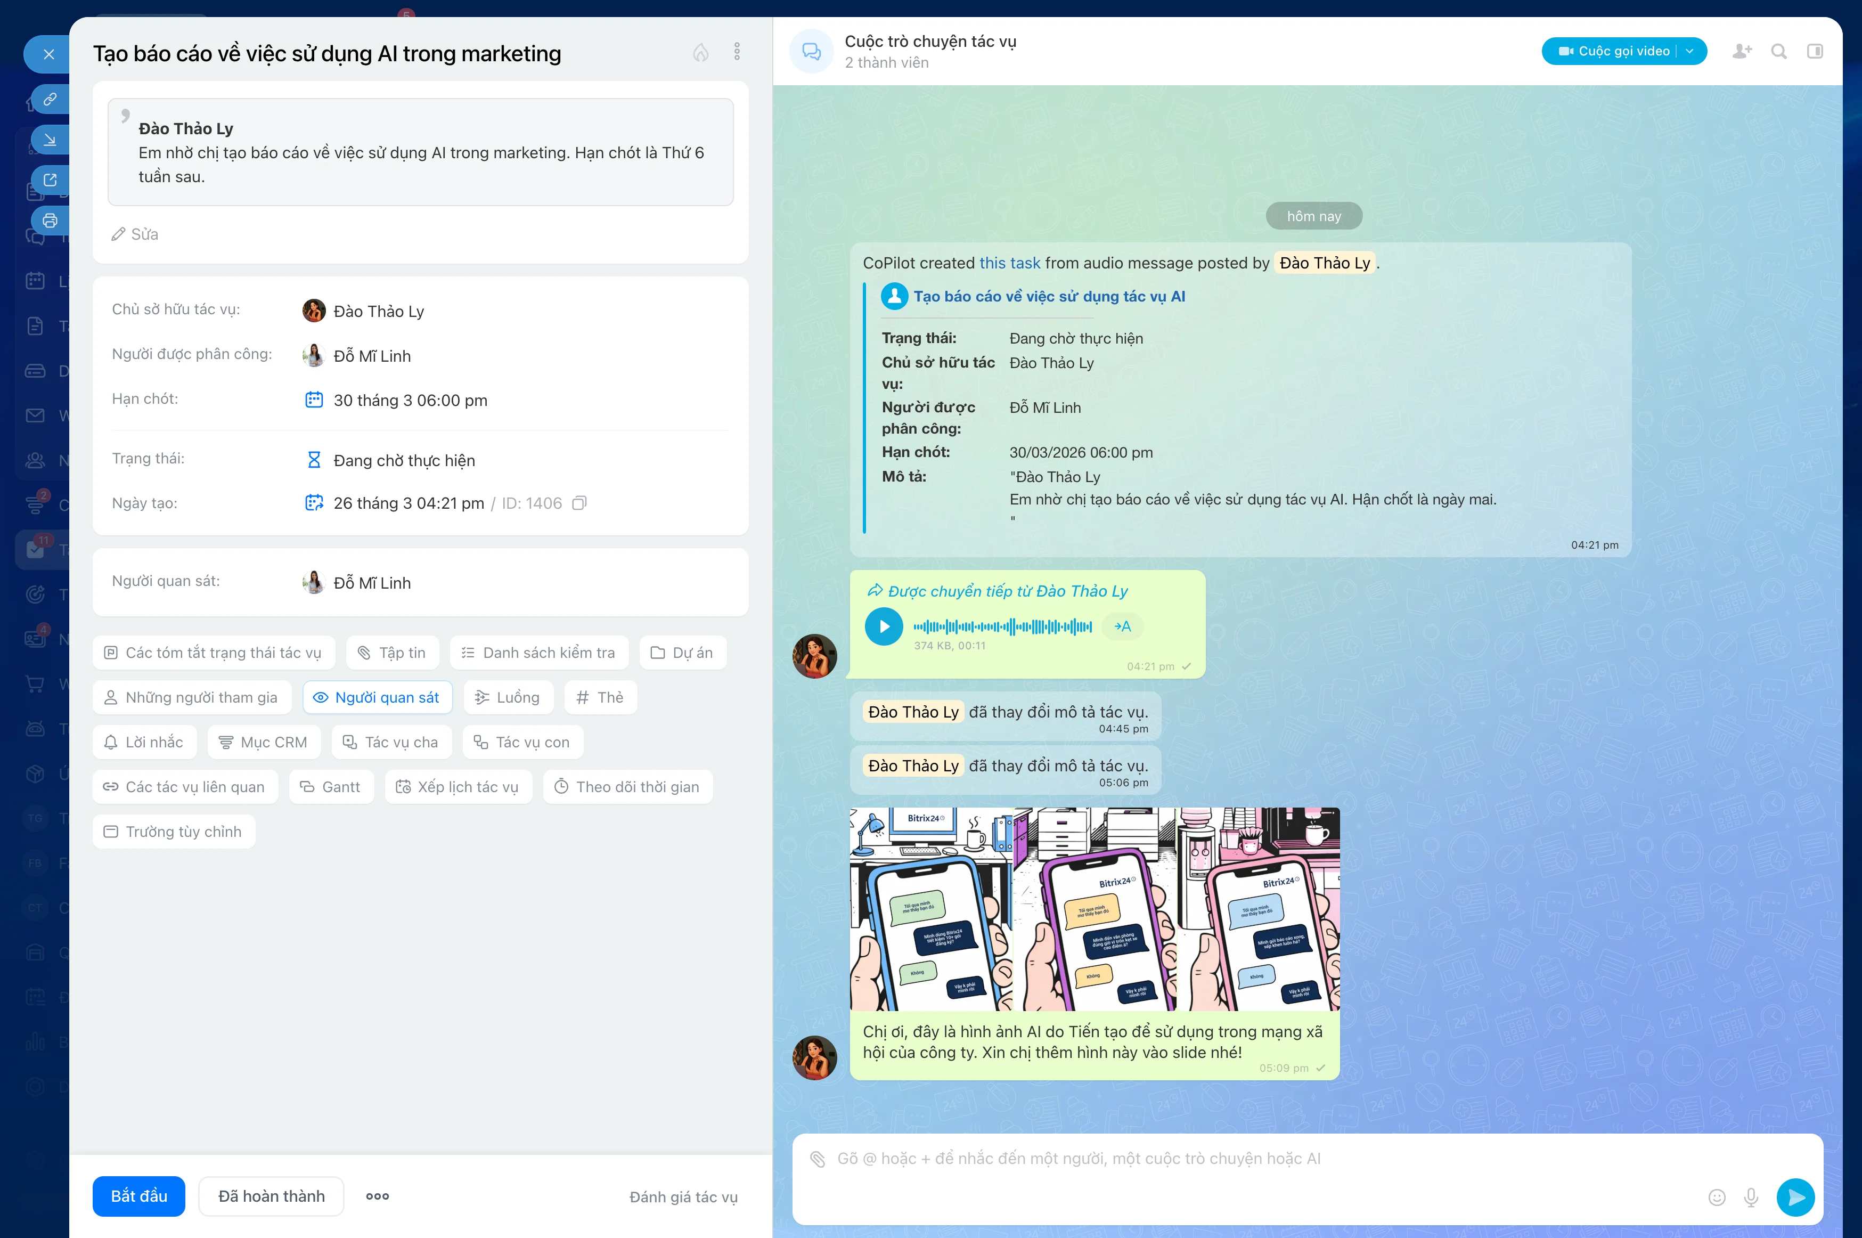The image size is (1862, 1238).
Task: Copy the task ID 1406
Action: [579, 504]
